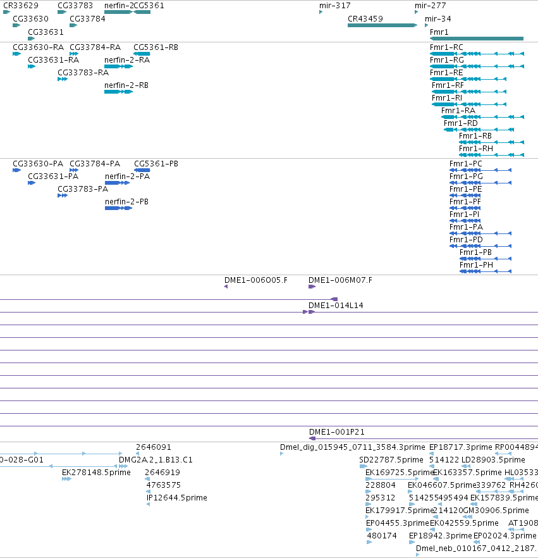This screenshot has height=558, width=538.
Task: Select the CG33631-PA protein label
Action: [53, 177]
